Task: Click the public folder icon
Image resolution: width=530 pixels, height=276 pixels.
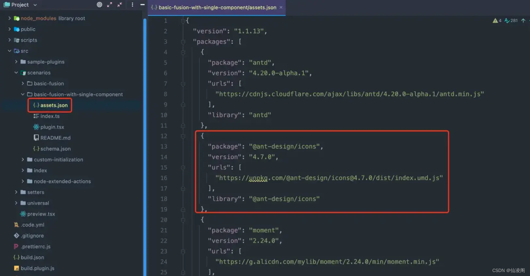Action: coord(17,29)
